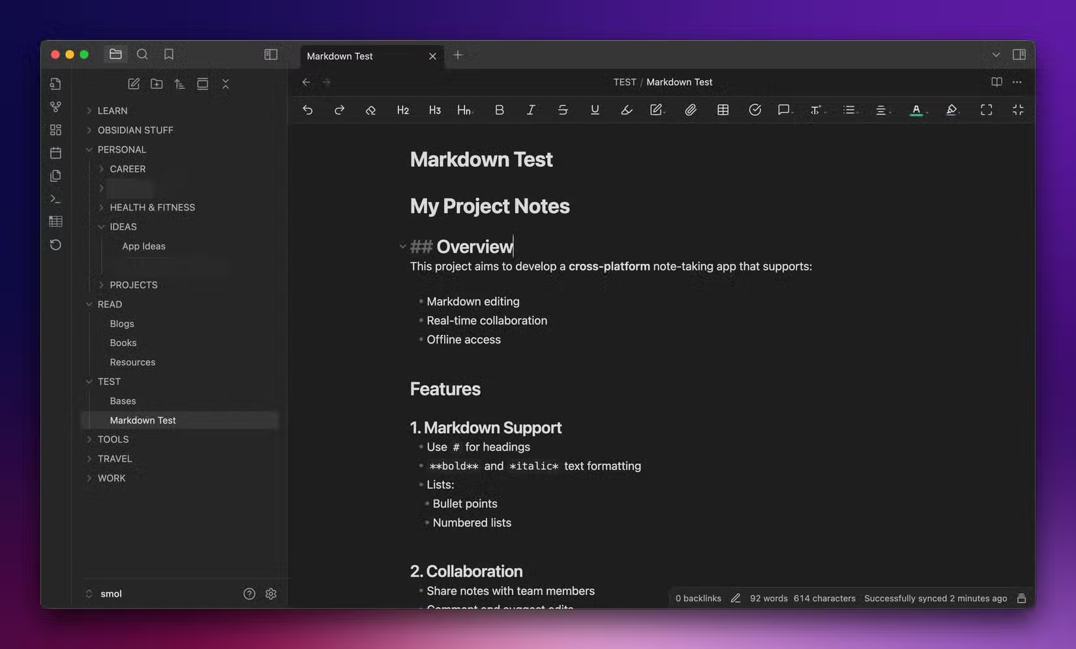Insert a checkbox task from the toolbar
Screen dimensions: 1076x649
tap(755, 109)
